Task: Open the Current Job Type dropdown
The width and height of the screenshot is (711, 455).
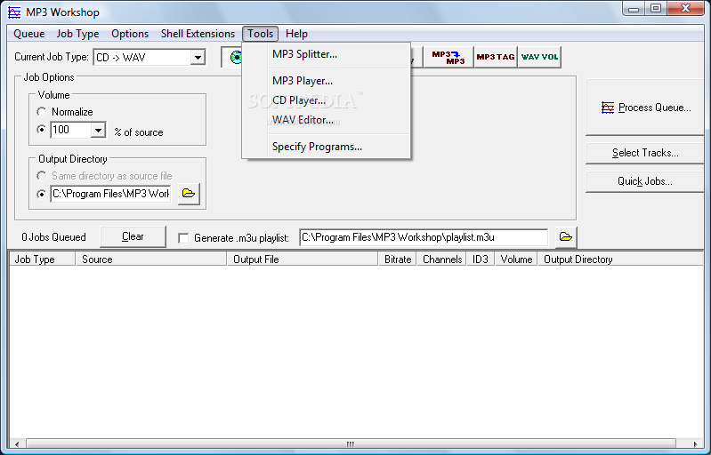Action: [198, 58]
